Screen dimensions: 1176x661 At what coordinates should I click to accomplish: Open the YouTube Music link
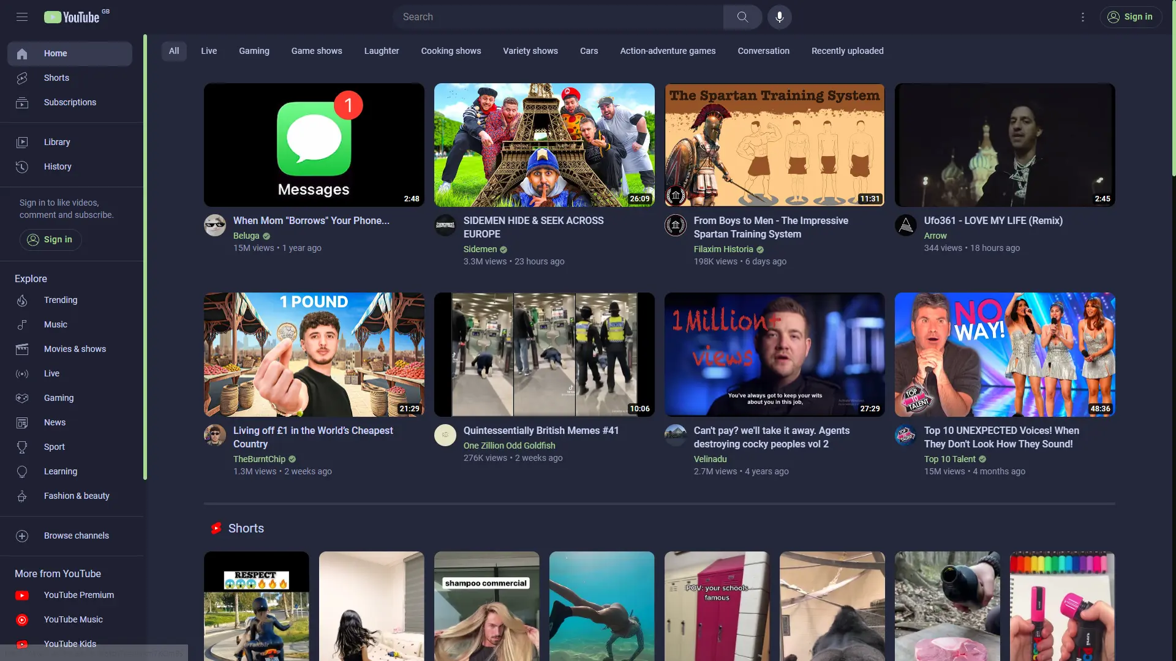pos(73,619)
